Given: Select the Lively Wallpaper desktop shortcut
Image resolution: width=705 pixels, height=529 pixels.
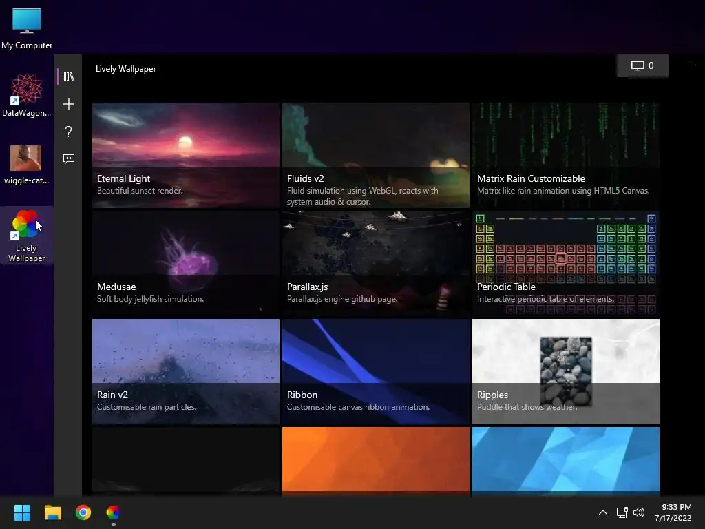Looking at the screenshot, I should point(26,236).
